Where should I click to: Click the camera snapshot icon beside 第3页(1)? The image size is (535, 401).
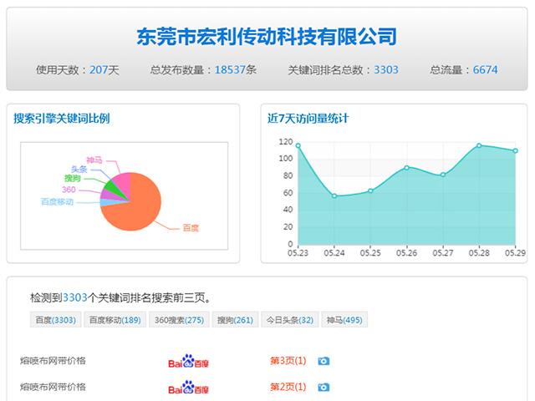(x=324, y=361)
